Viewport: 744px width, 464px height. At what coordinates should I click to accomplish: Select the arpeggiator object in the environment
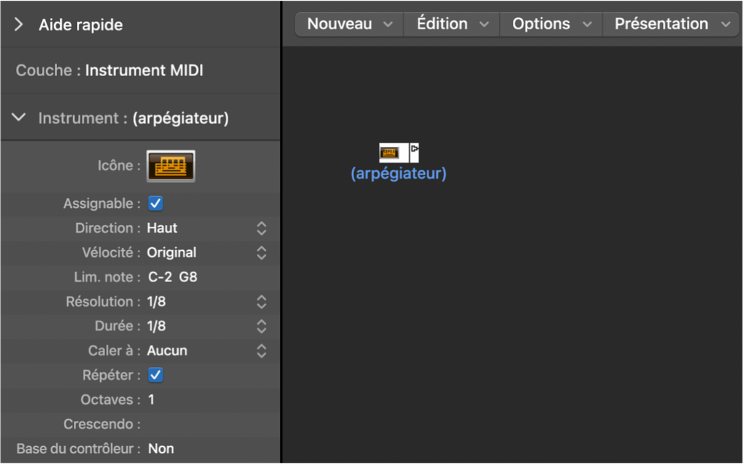[390, 152]
